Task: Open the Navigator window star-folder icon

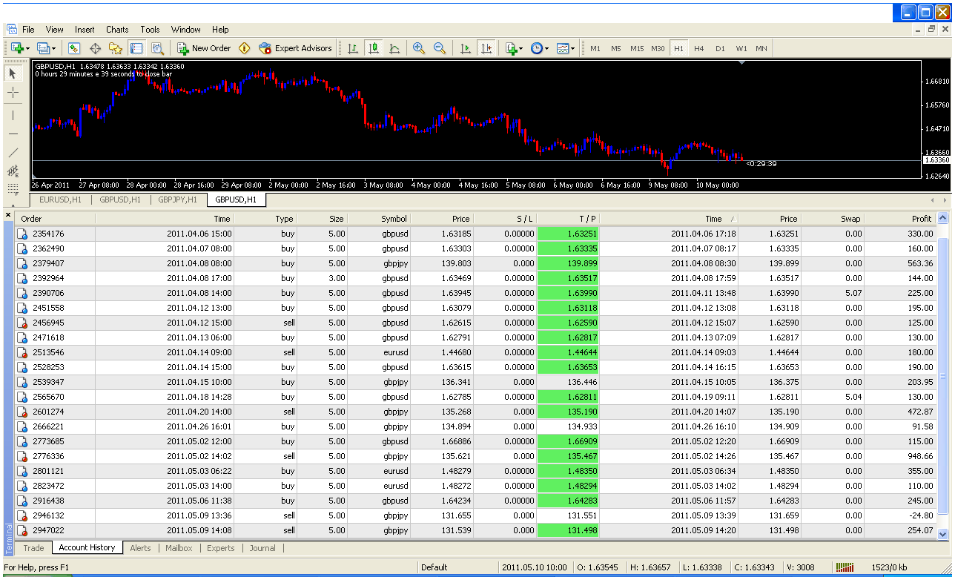Action: tap(116, 48)
